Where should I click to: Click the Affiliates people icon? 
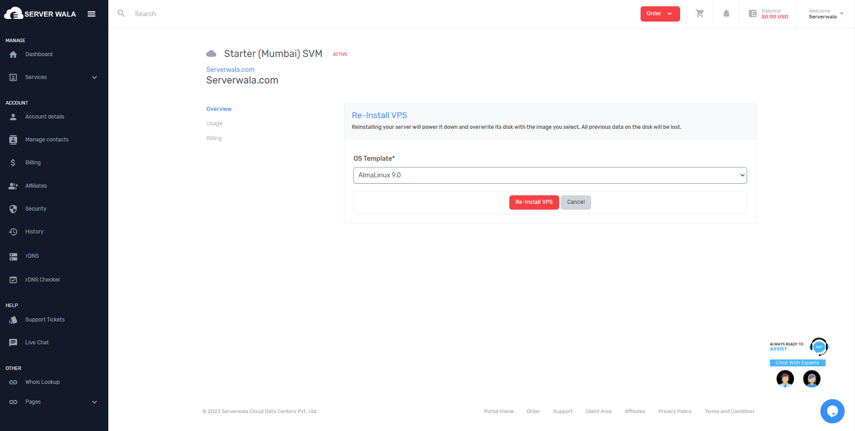[x=13, y=186]
